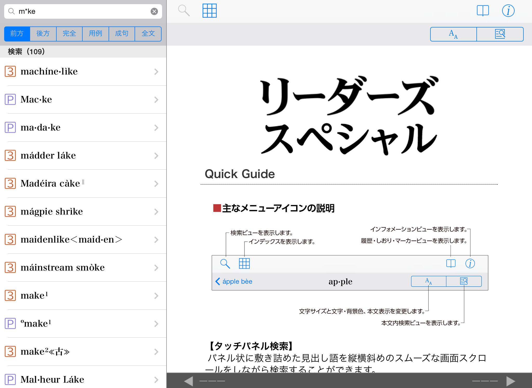Show the information view icon
The image size is (532, 388).
click(508, 11)
